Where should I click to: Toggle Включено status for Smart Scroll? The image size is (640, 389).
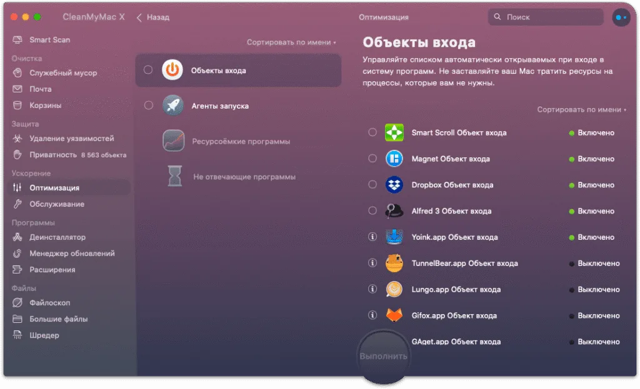(591, 133)
